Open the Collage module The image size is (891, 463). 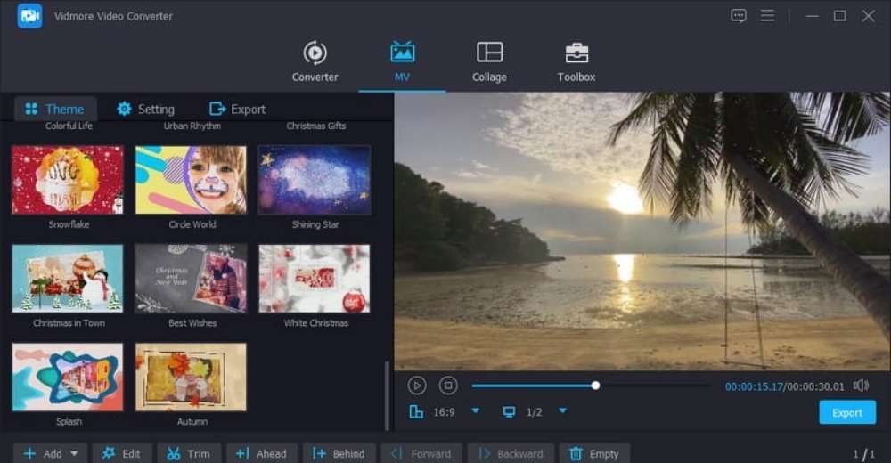pyautogui.click(x=489, y=61)
